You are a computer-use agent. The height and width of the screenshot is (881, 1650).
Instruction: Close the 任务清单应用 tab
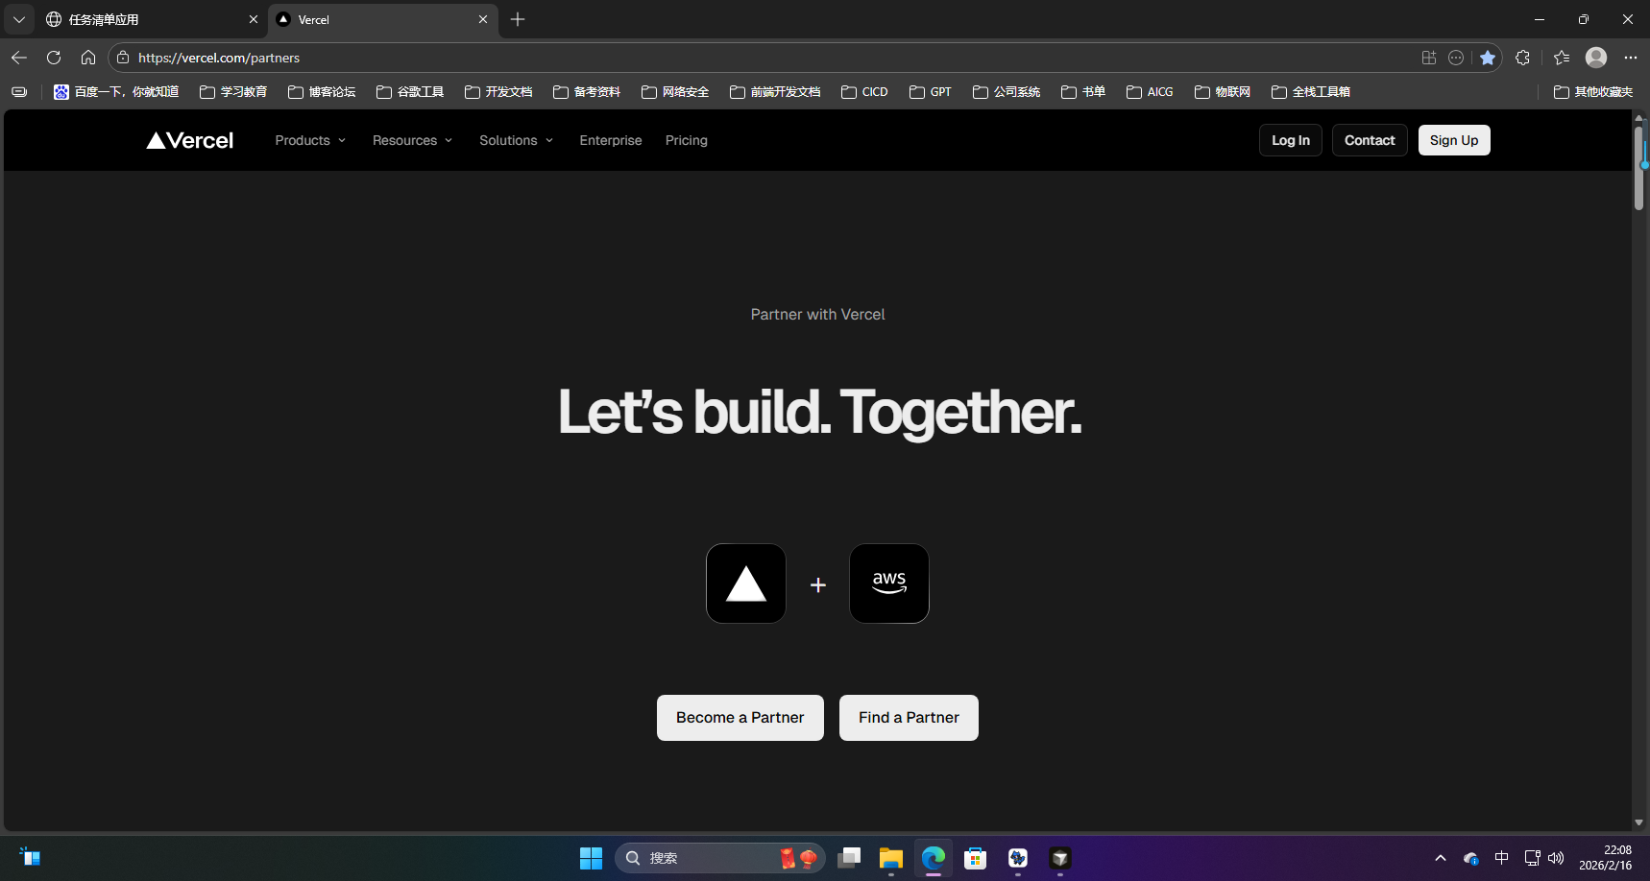pyautogui.click(x=254, y=19)
